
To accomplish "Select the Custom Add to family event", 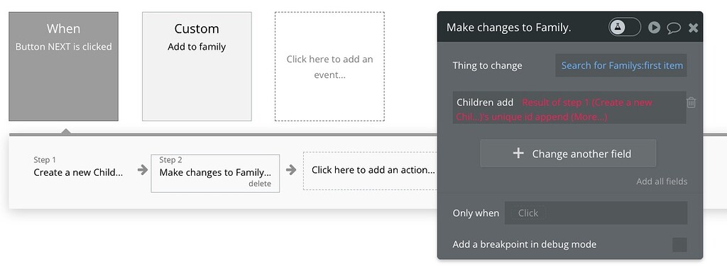I will point(197,67).
